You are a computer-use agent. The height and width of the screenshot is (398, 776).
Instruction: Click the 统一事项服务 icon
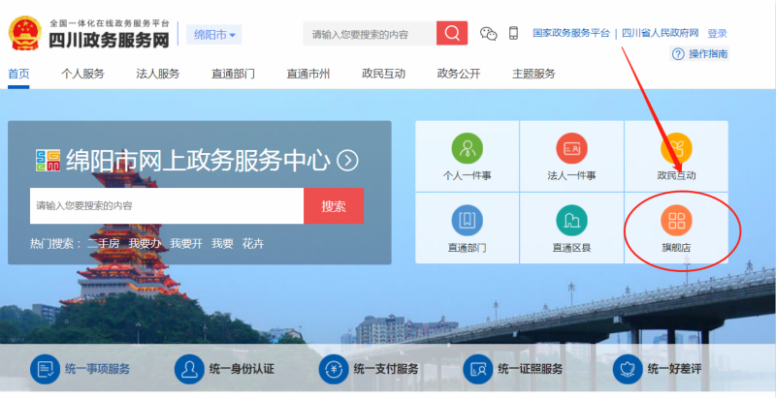click(45, 369)
